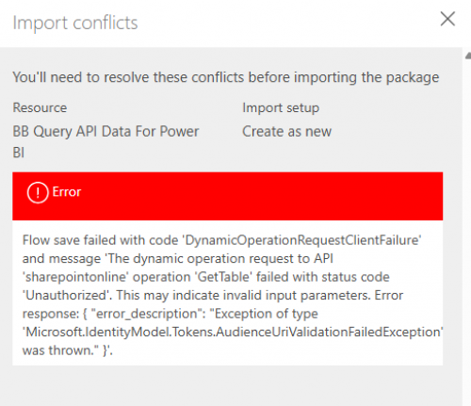The width and height of the screenshot is (471, 406).
Task: Select the Resource column header
Action: [40, 107]
